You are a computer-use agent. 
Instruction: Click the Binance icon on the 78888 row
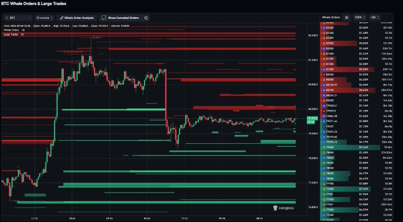coord(324,153)
